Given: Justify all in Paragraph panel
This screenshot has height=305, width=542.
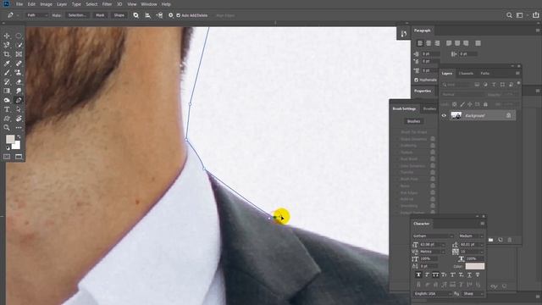Looking at the screenshot, I should 478,43.
